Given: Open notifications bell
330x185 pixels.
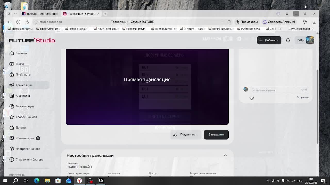Looking at the screenshot, I should pyautogui.click(x=288, y=40).
